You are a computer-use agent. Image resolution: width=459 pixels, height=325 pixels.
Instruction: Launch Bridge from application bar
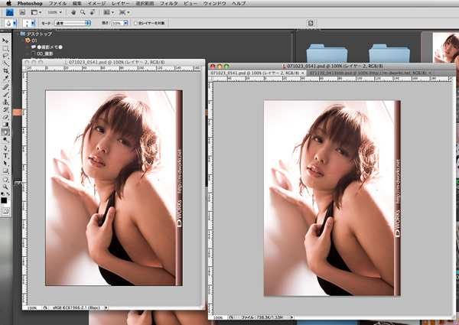[22, 12]
